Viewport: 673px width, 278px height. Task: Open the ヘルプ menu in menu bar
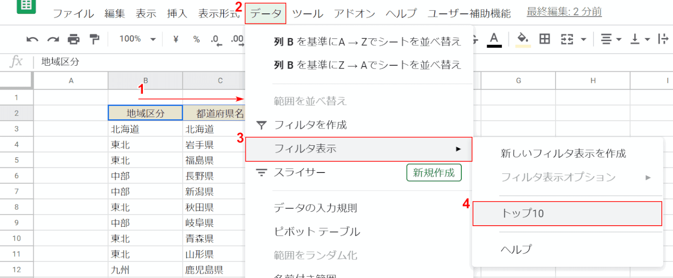tap(401, 13)
